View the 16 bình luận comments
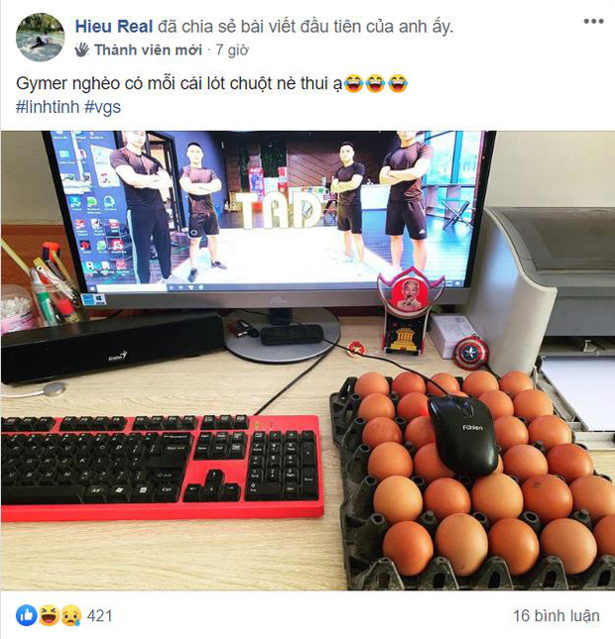The height and width of the screenshot is (639, 615). [x=556, y=616]
